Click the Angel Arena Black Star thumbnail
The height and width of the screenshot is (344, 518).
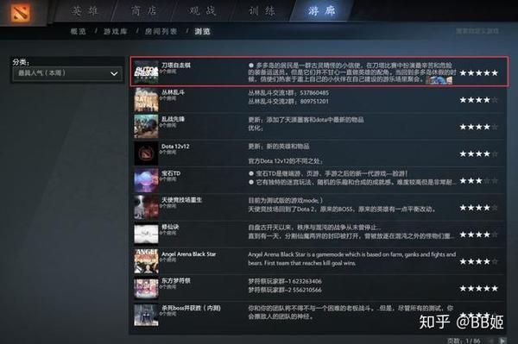[146, 261]
